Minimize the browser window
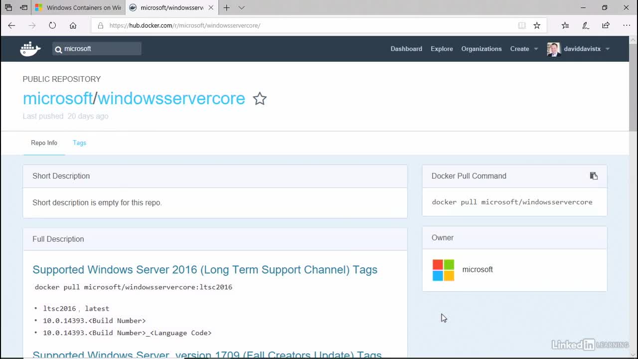 pos(584,7)
